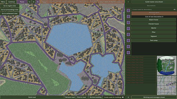Click the triangle icon left of 'Minimap and messages shown'
This screenshot has height=99, width=177.
point(128,97)
